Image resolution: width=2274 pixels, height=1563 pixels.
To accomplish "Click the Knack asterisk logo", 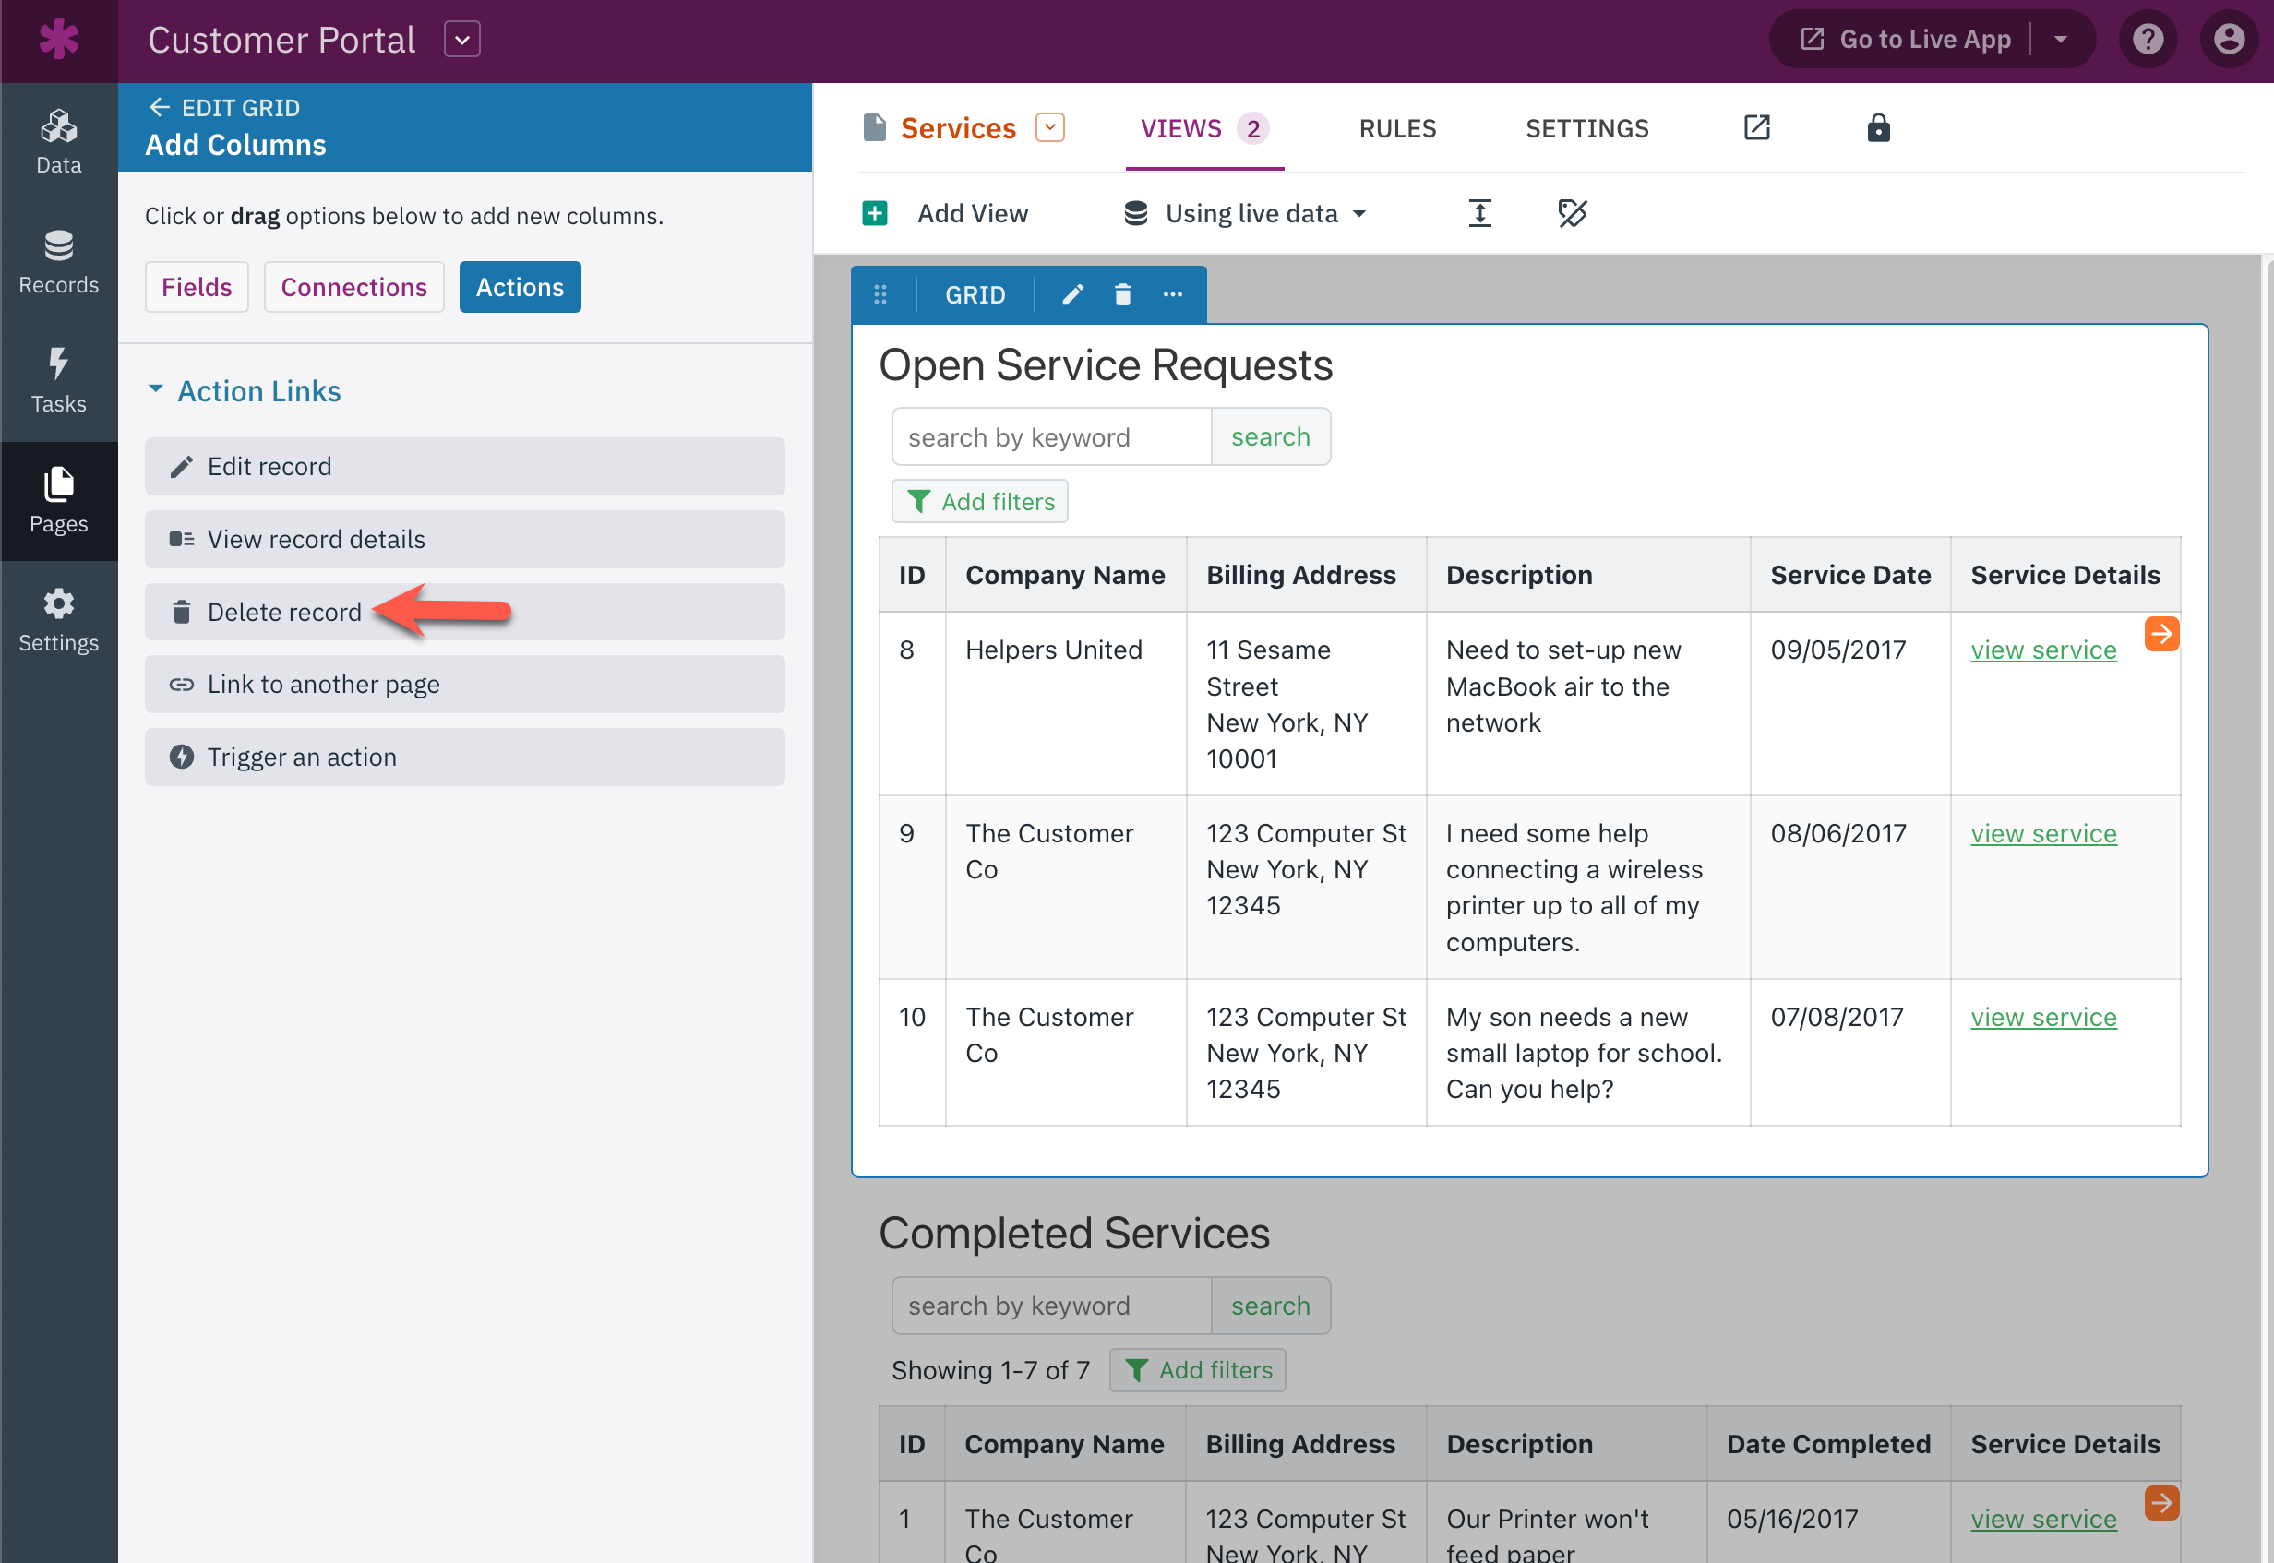I will 59,39.
